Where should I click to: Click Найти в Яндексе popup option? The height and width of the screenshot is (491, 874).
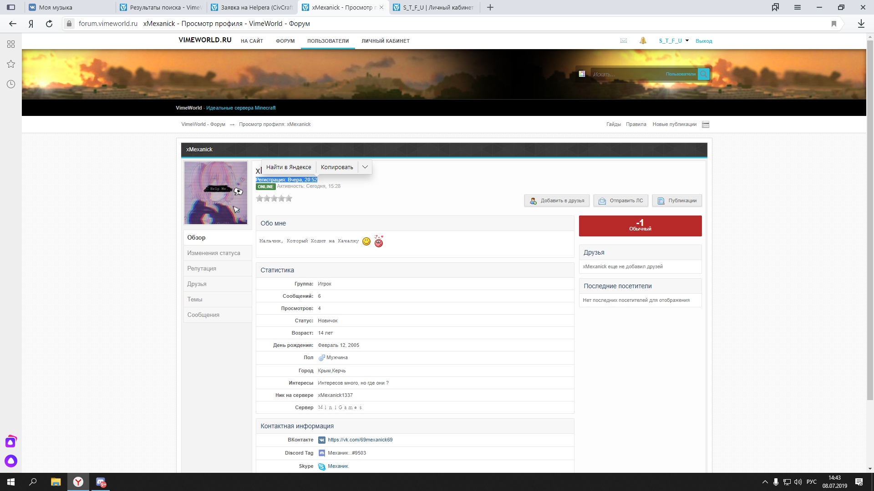tap(289, 167)
